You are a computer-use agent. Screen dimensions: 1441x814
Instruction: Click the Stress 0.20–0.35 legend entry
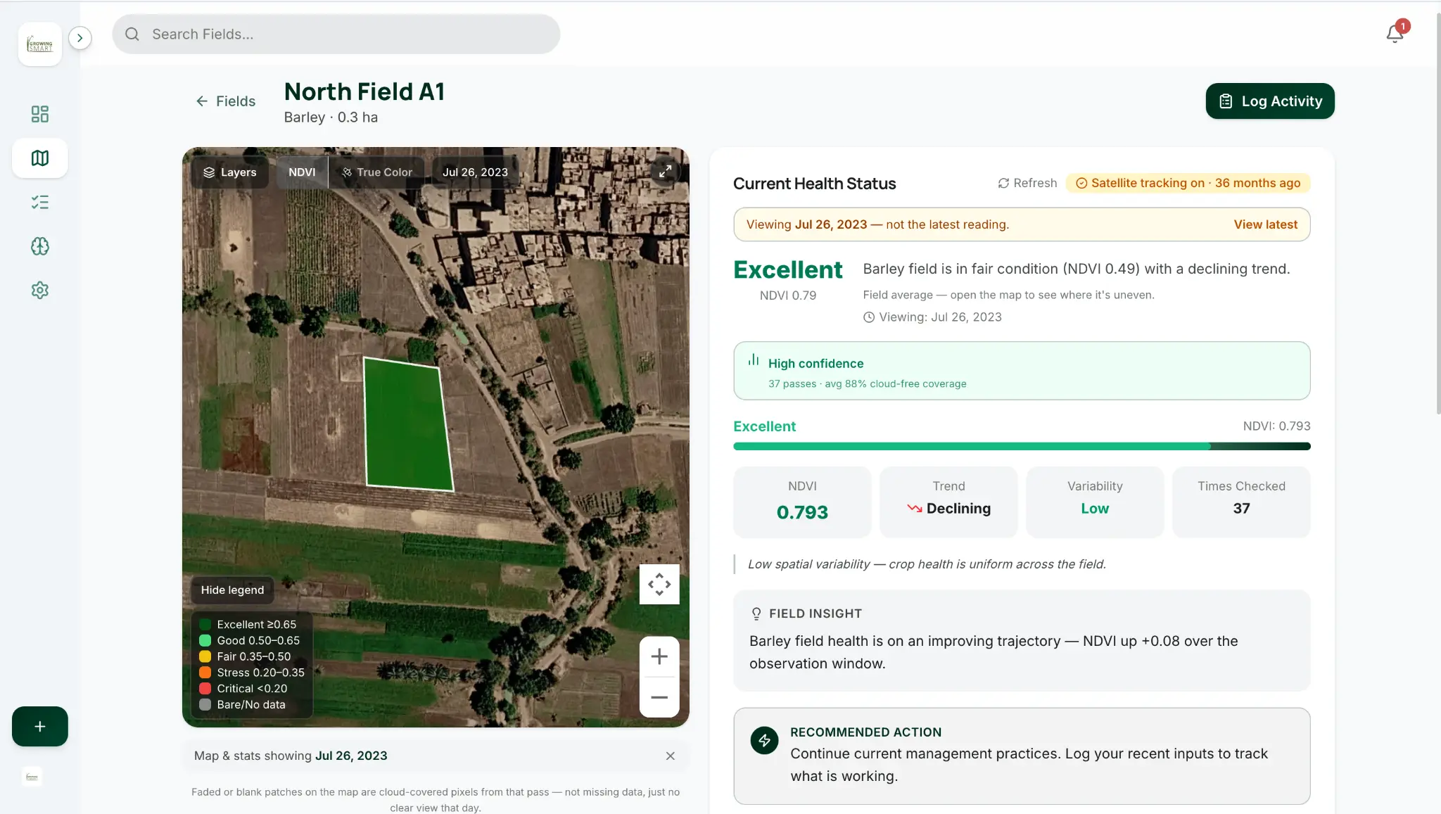pyautogui.click(x=252, y=673)
